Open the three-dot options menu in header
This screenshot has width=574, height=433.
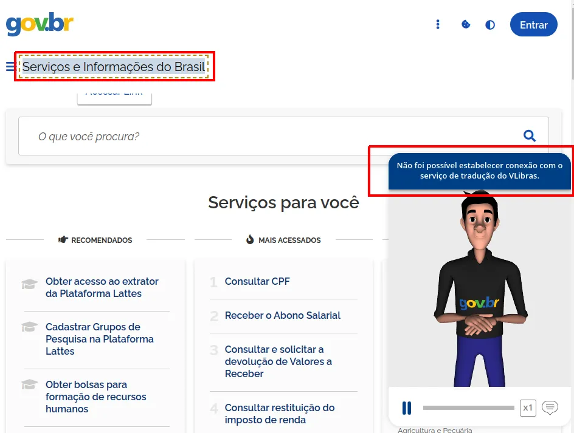coord(437,24)
